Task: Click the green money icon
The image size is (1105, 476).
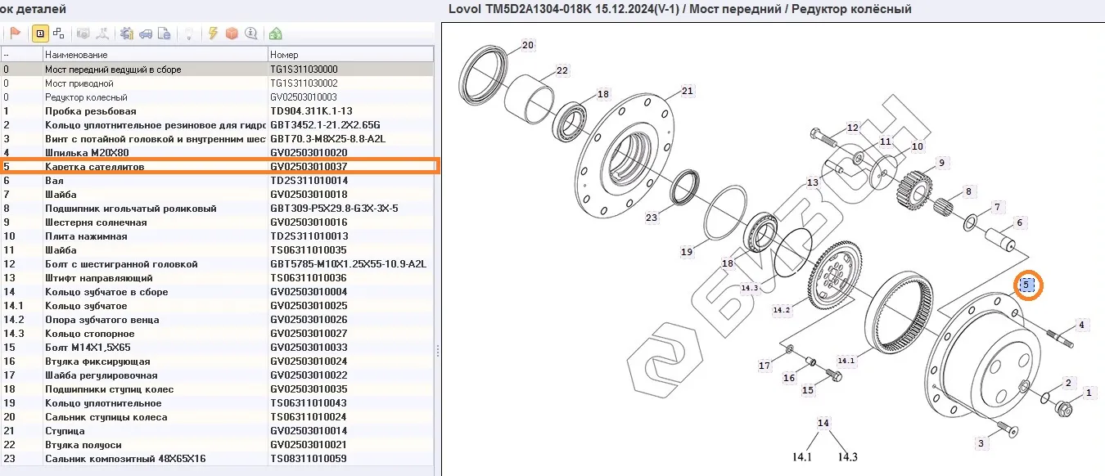Action: 276,34
